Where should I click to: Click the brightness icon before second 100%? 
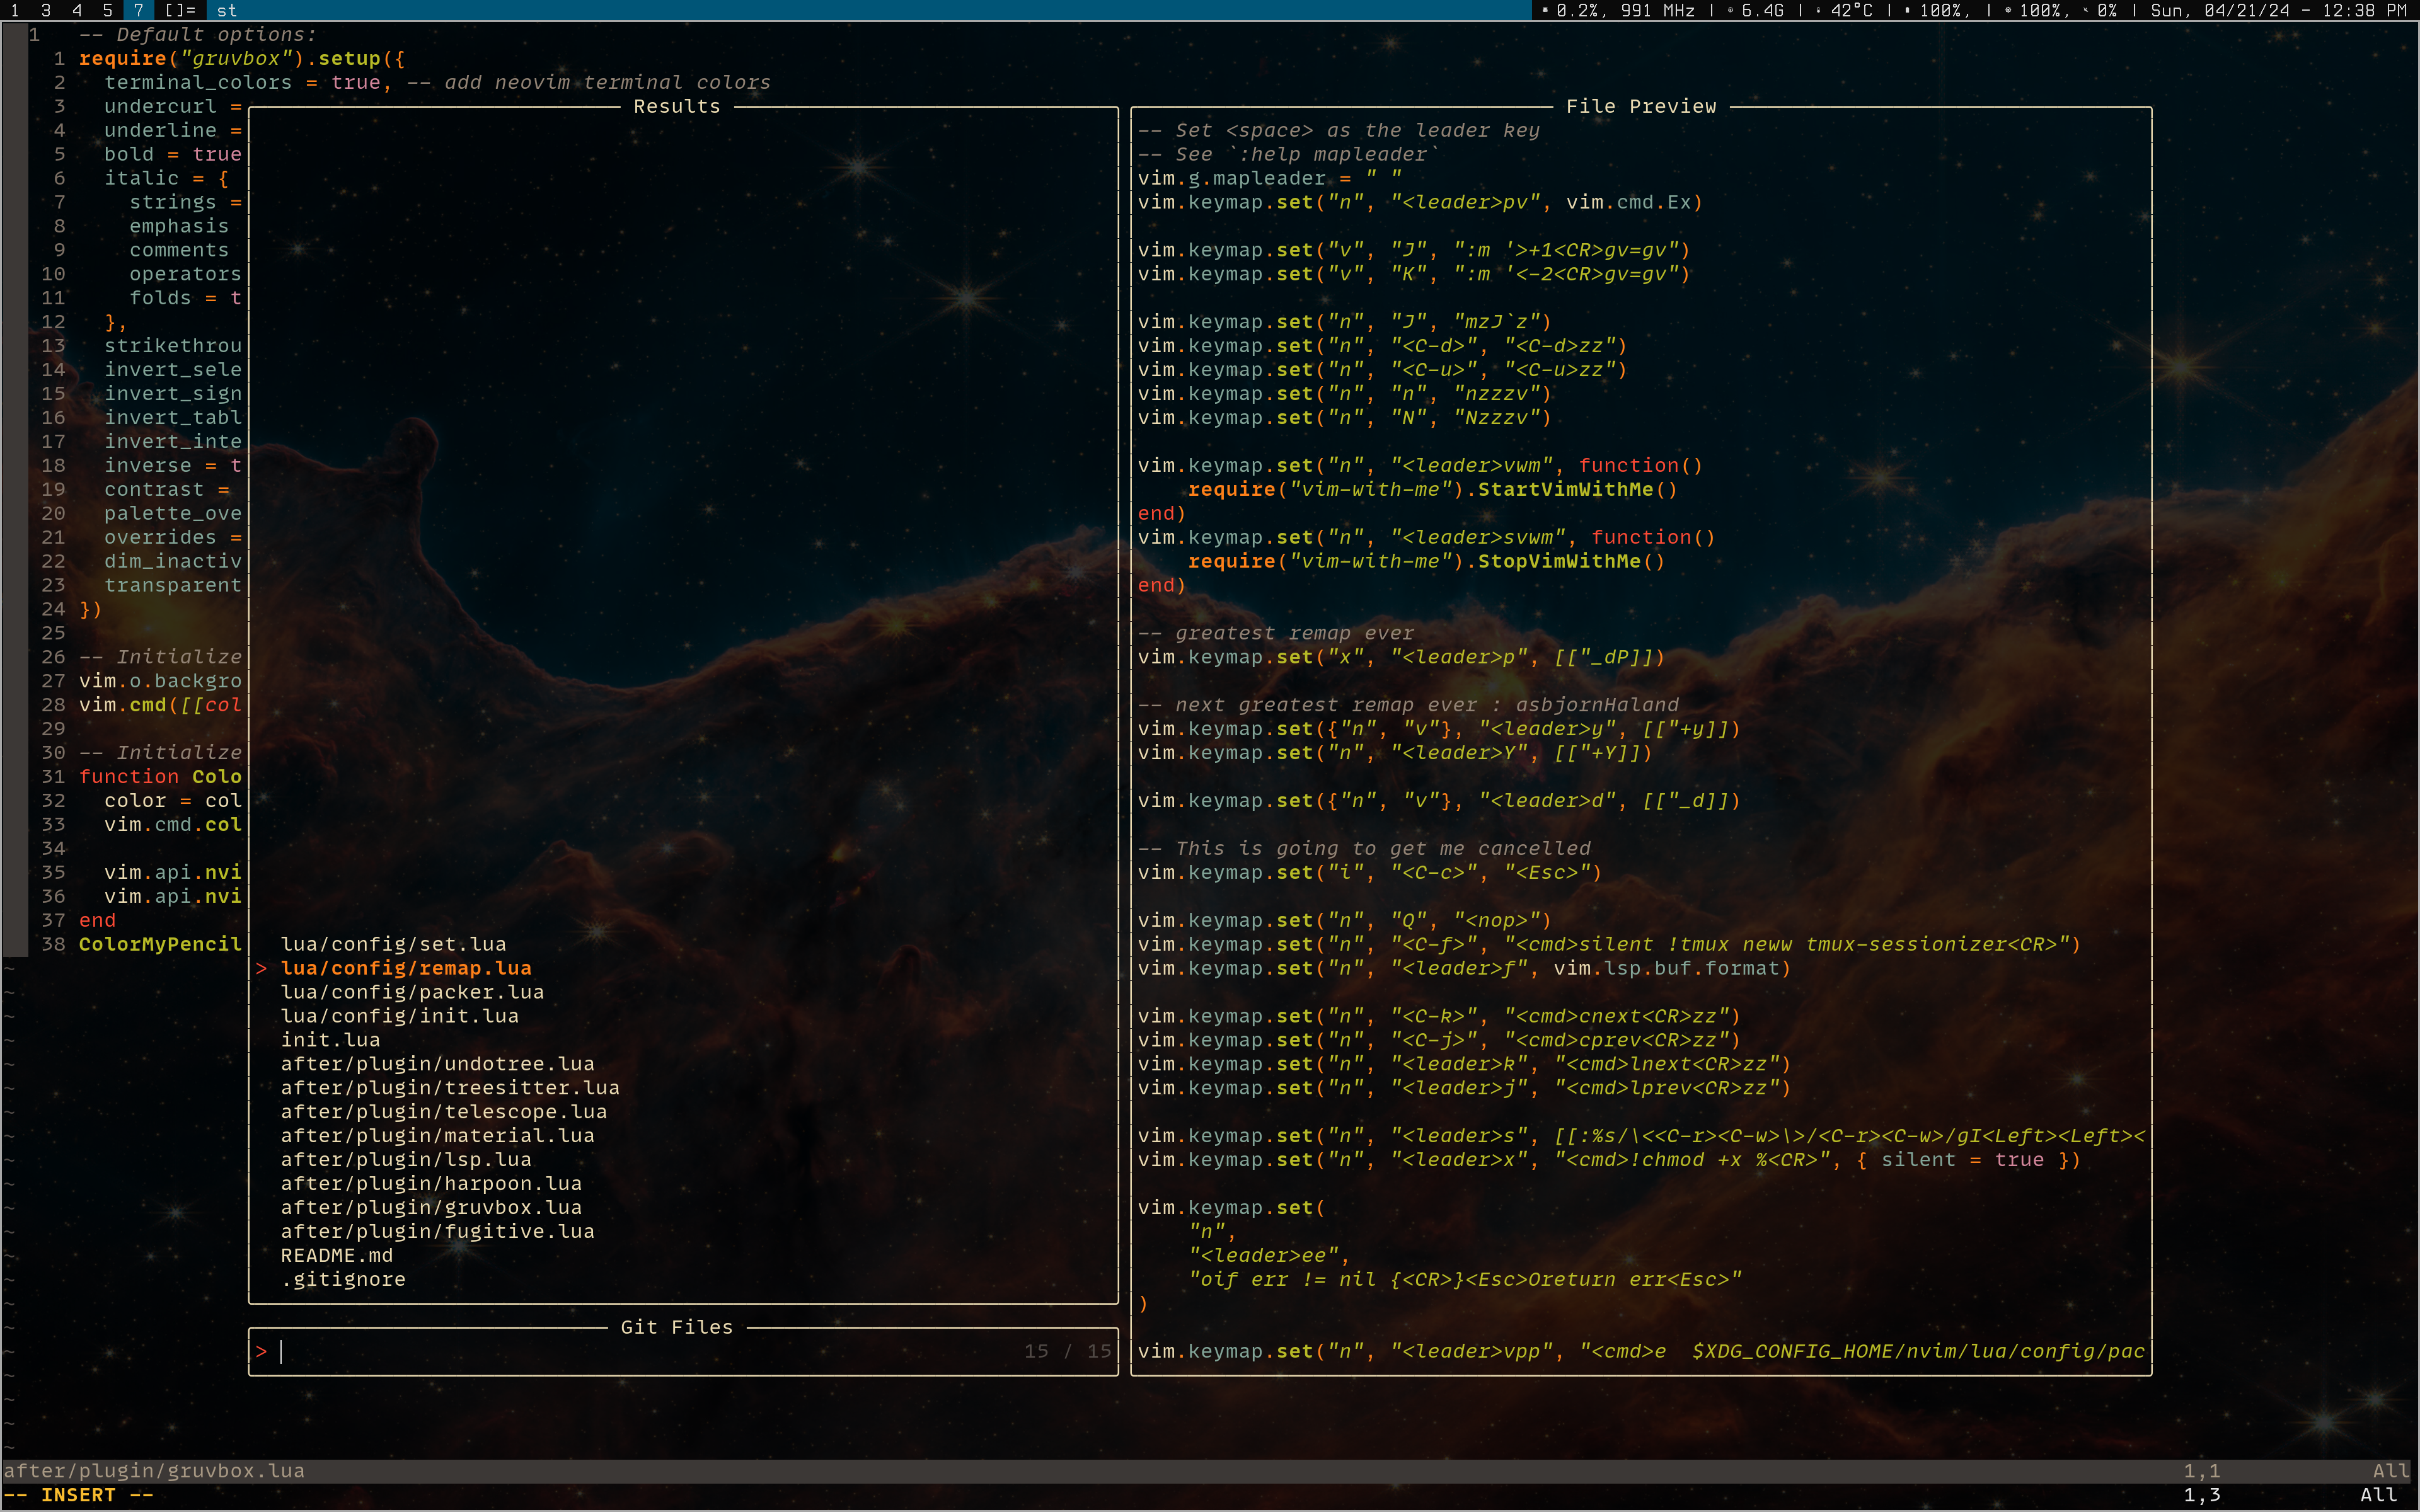(2007, 10)
